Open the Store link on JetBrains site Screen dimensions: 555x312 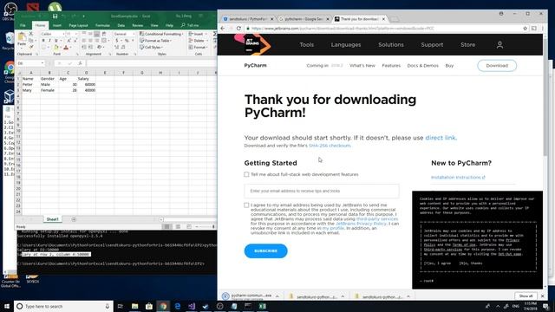(x=468, y=44)
